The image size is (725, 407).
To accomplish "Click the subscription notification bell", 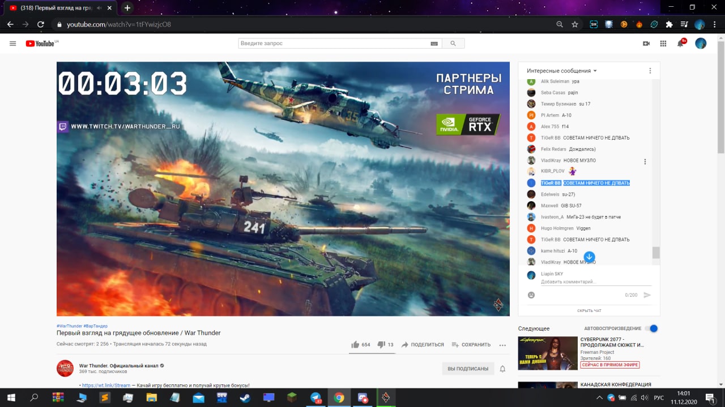I will point(502,369).
